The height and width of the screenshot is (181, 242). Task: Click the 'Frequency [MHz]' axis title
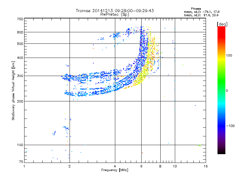click(115, 170)
